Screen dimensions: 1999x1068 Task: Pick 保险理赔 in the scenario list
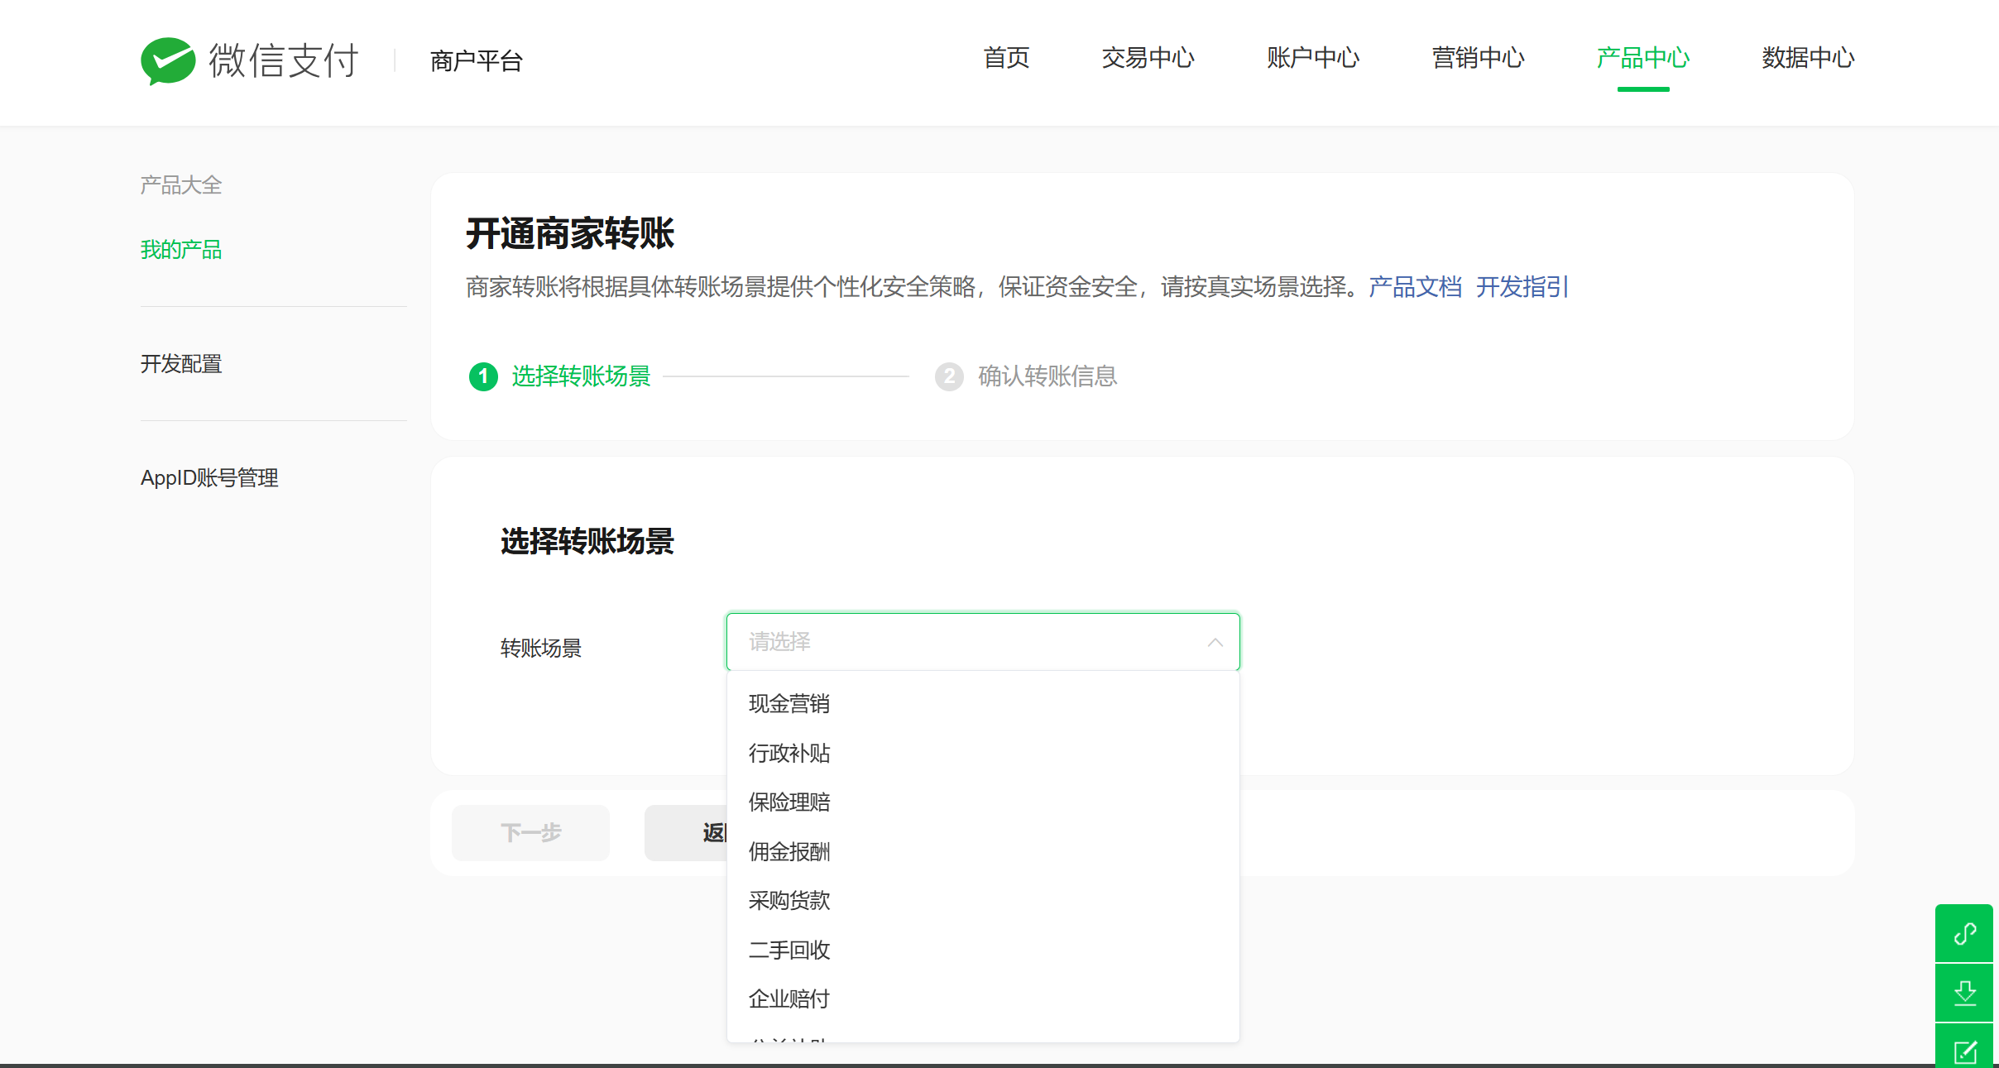tap(789, 802)
